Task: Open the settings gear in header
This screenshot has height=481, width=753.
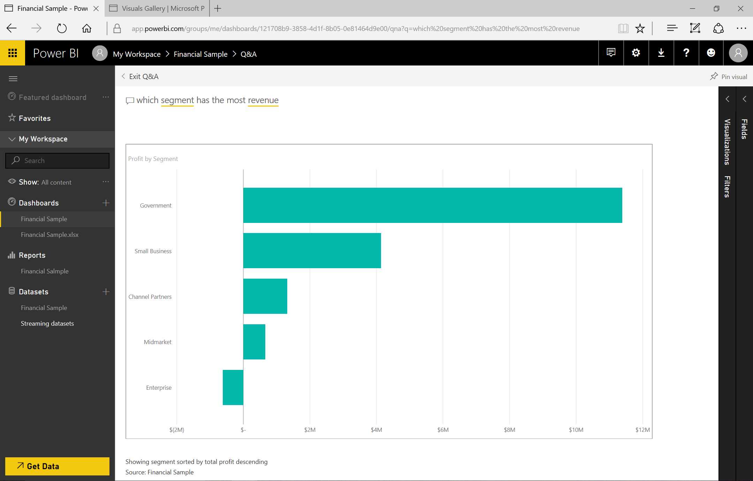Action: coord(636,53)
